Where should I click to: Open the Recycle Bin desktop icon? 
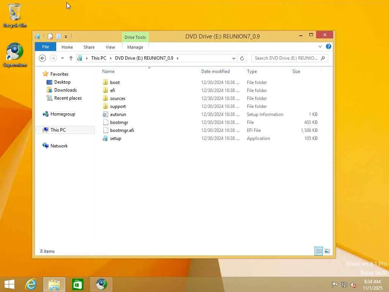(x=15, y=15)
